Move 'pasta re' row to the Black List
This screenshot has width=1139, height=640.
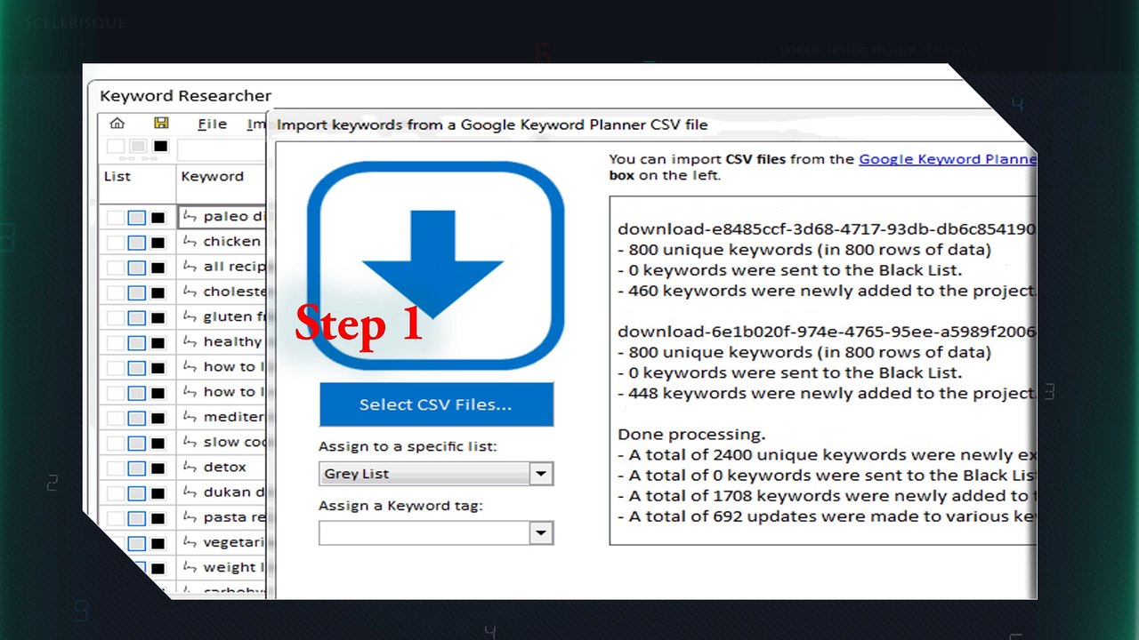[158, 517]
